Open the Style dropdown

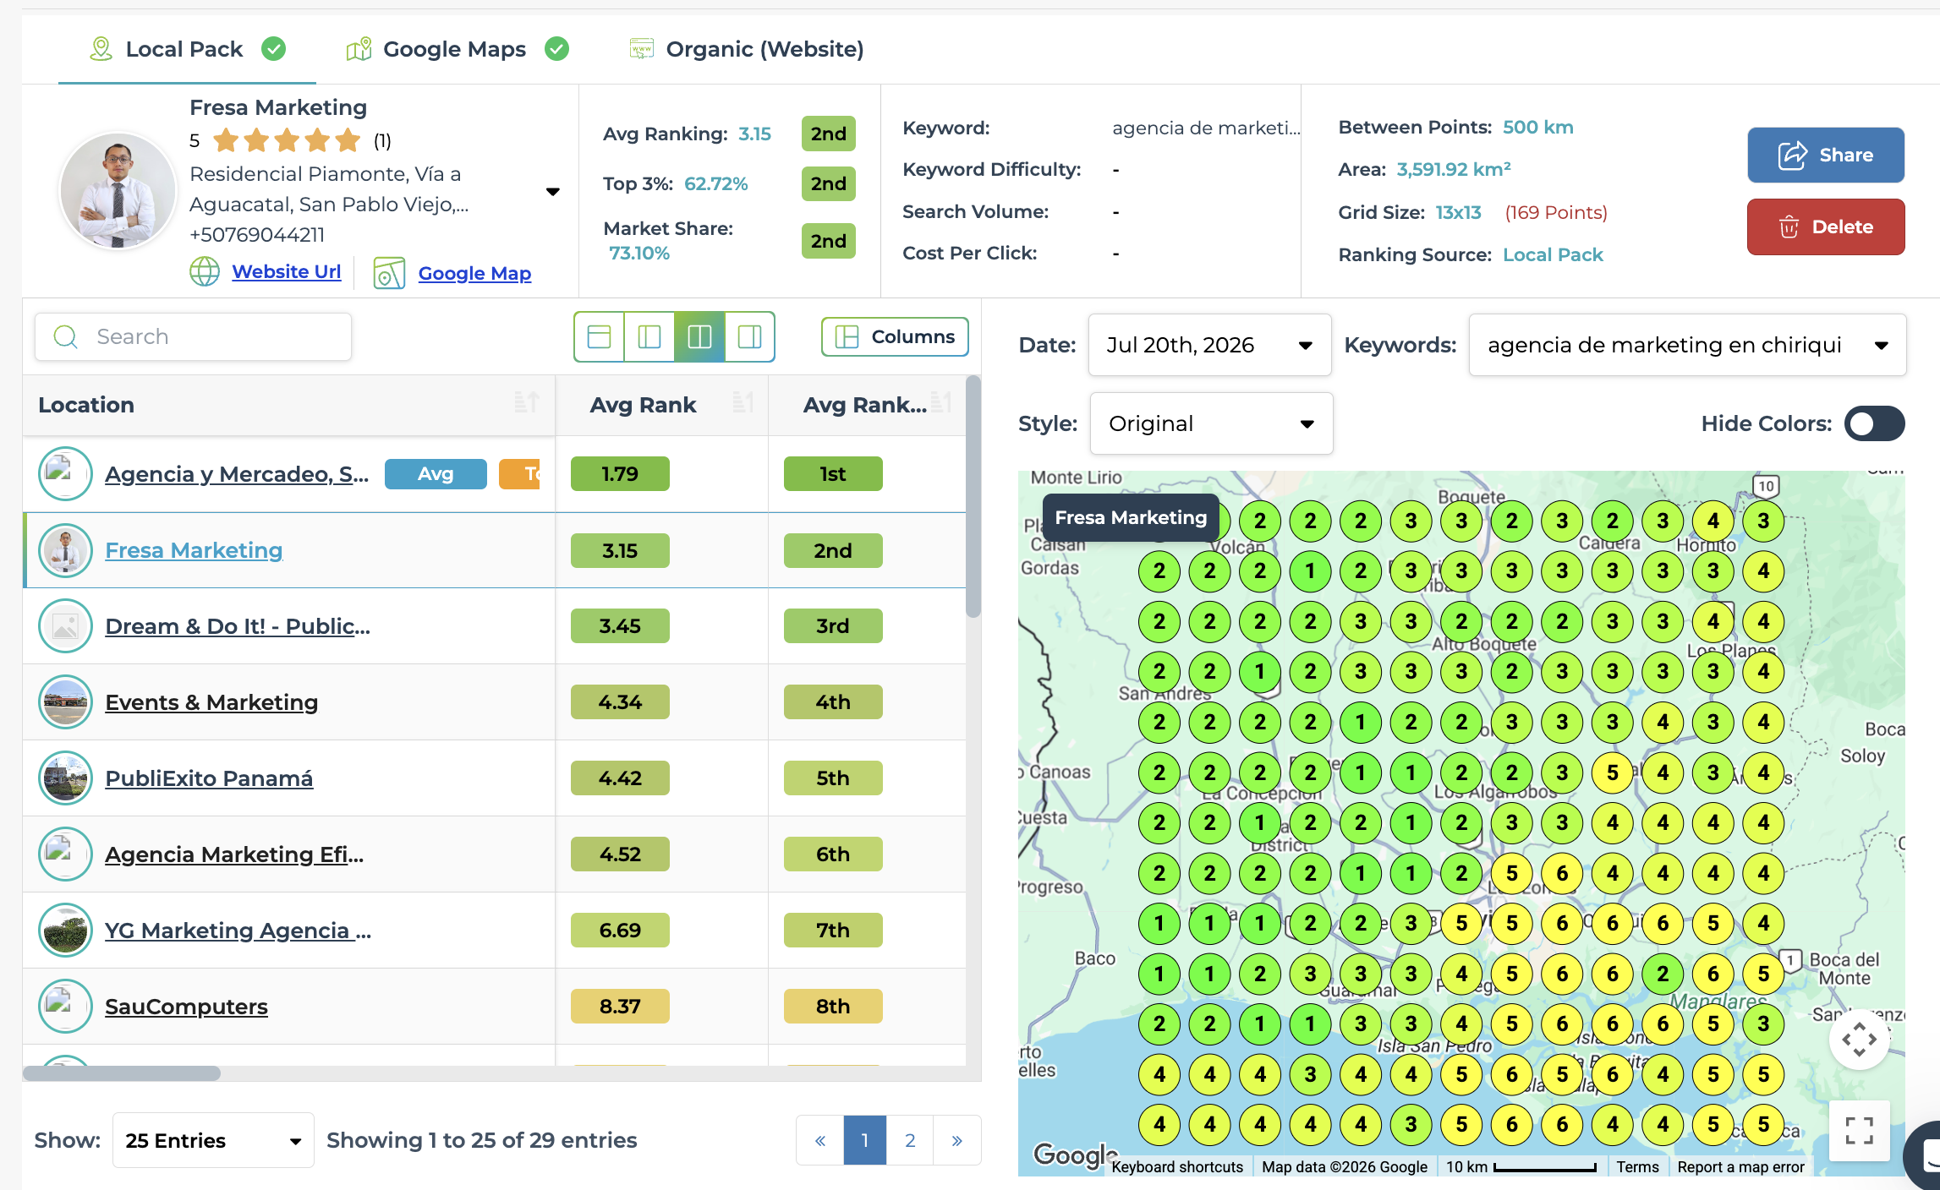[1211, 423]
